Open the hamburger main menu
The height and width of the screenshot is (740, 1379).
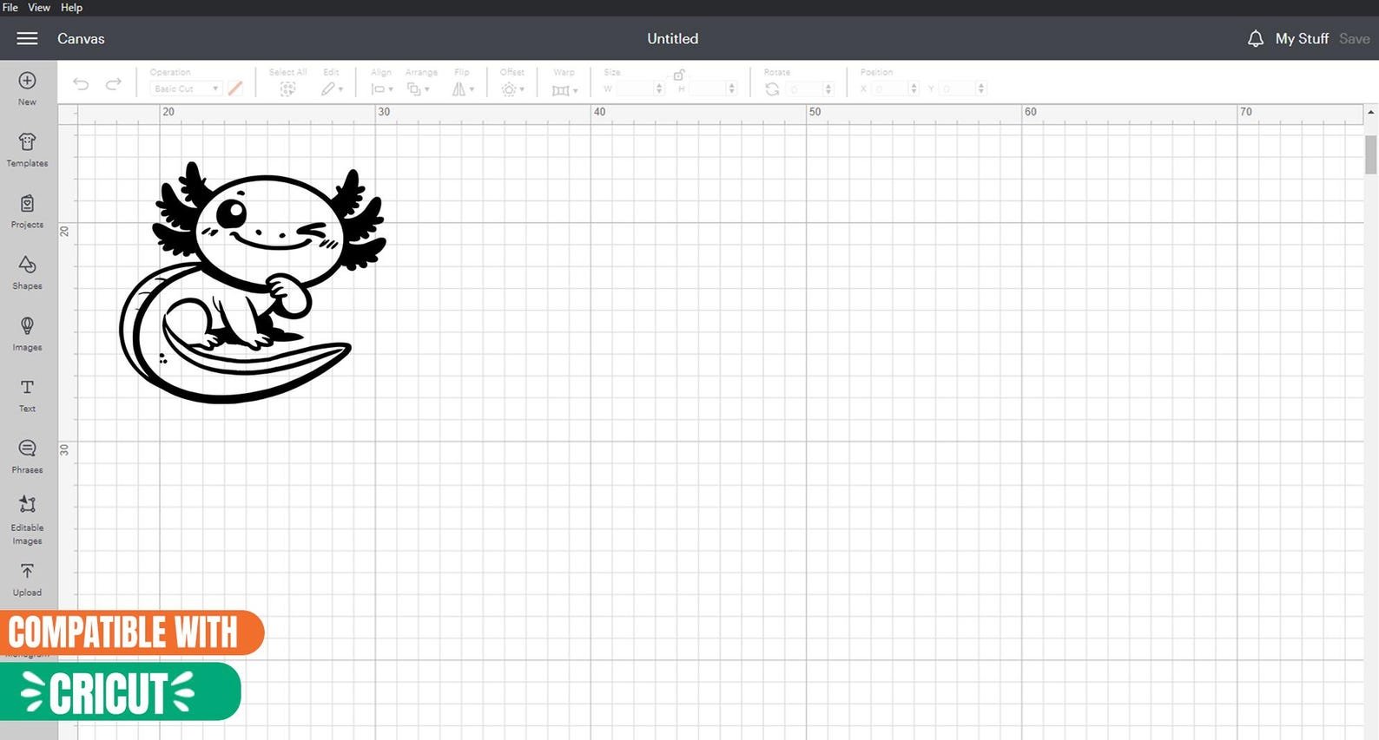point(27,38)
